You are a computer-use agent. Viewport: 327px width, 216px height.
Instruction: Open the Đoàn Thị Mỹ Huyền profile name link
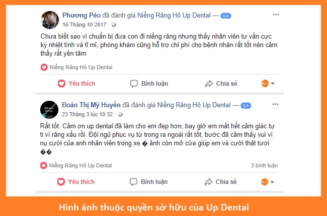coord(91,105)
